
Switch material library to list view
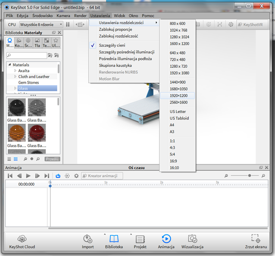point(9,159)
